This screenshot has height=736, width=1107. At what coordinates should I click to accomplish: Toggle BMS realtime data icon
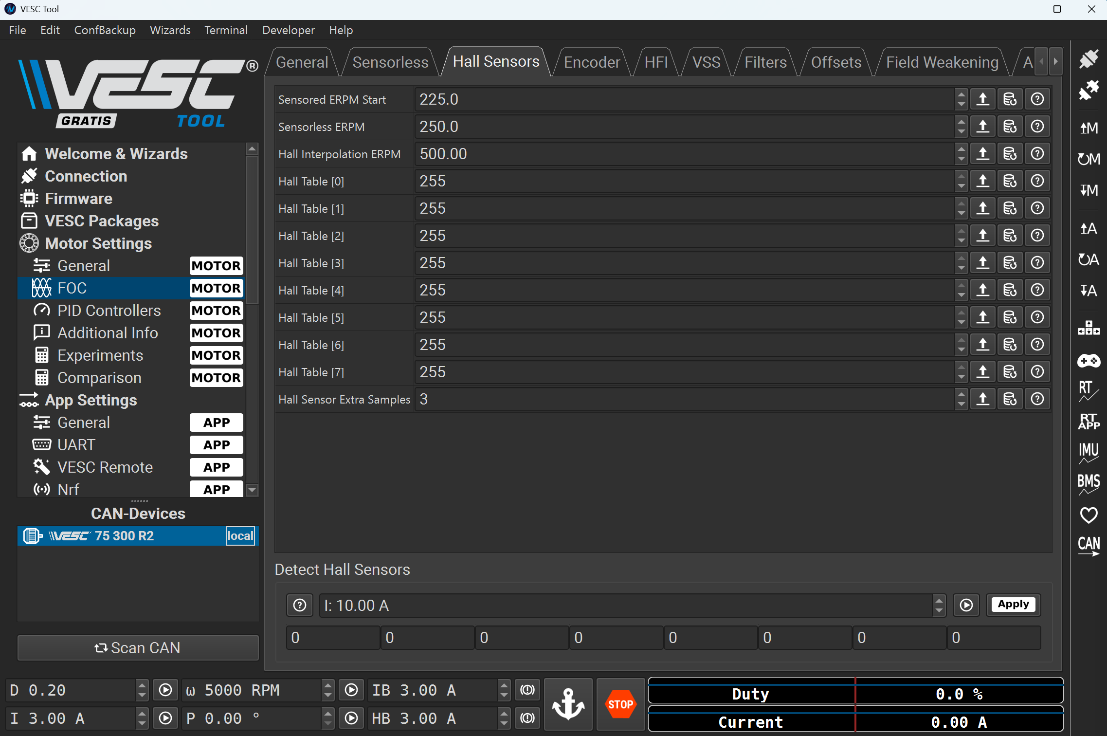point(1089,484)
